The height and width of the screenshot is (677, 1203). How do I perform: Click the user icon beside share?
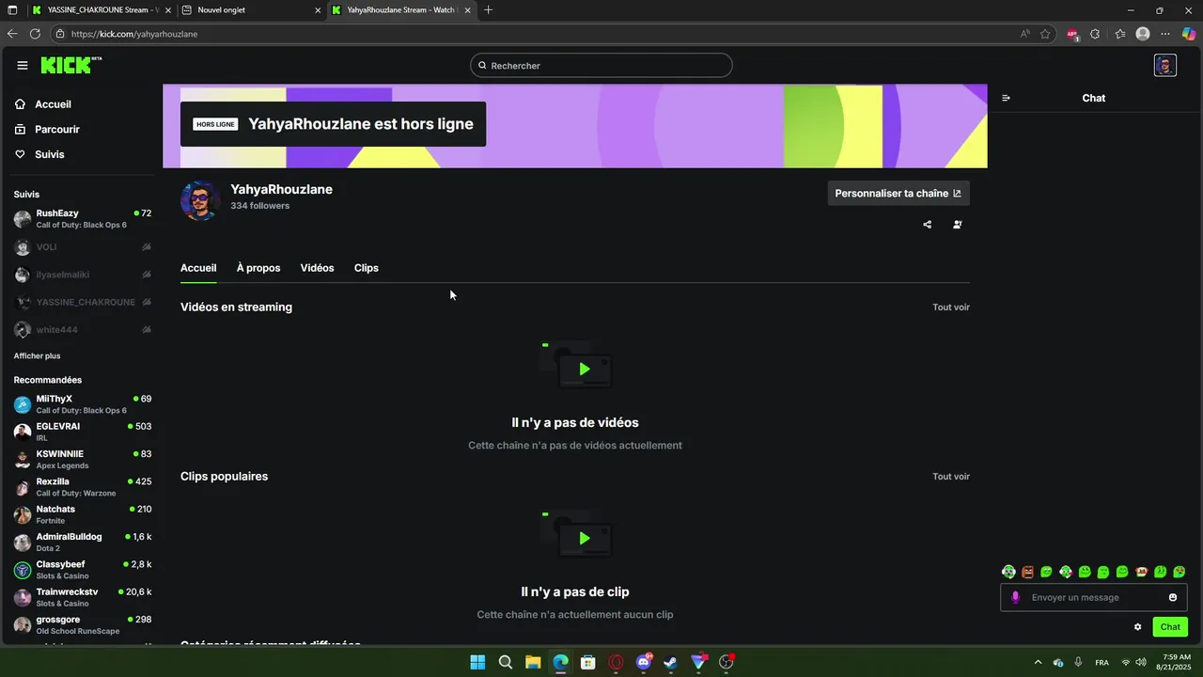coord(958,225)
